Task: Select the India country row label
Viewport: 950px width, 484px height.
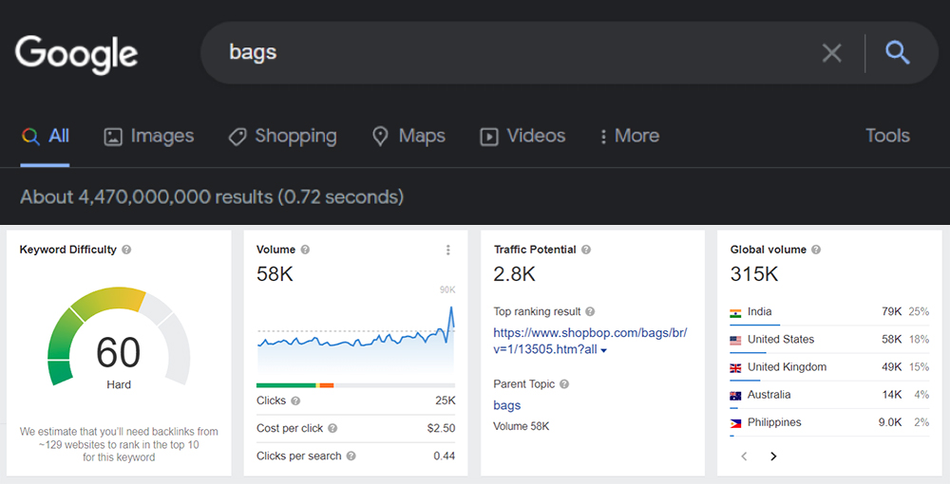Action: (x=759, y=311)
